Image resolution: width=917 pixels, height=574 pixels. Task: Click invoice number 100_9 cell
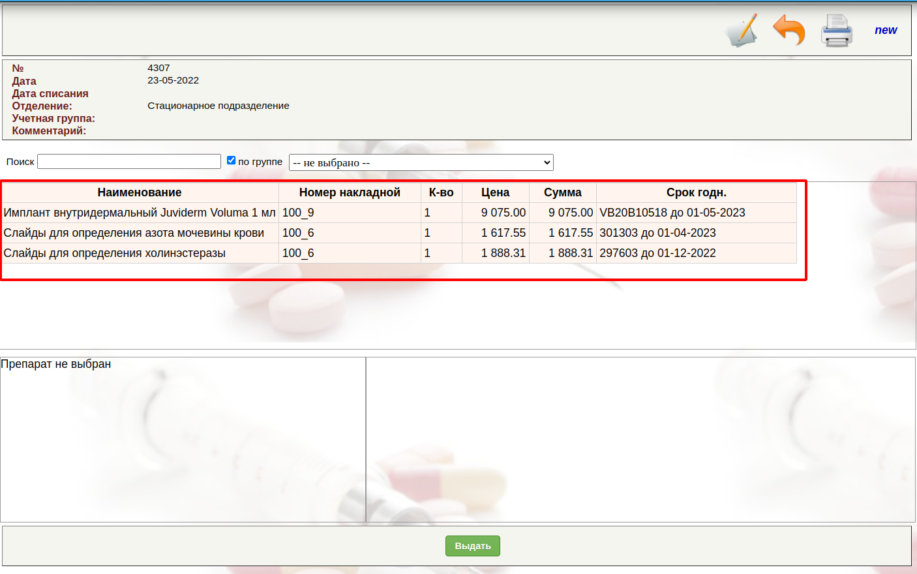(x=298, y=213)
